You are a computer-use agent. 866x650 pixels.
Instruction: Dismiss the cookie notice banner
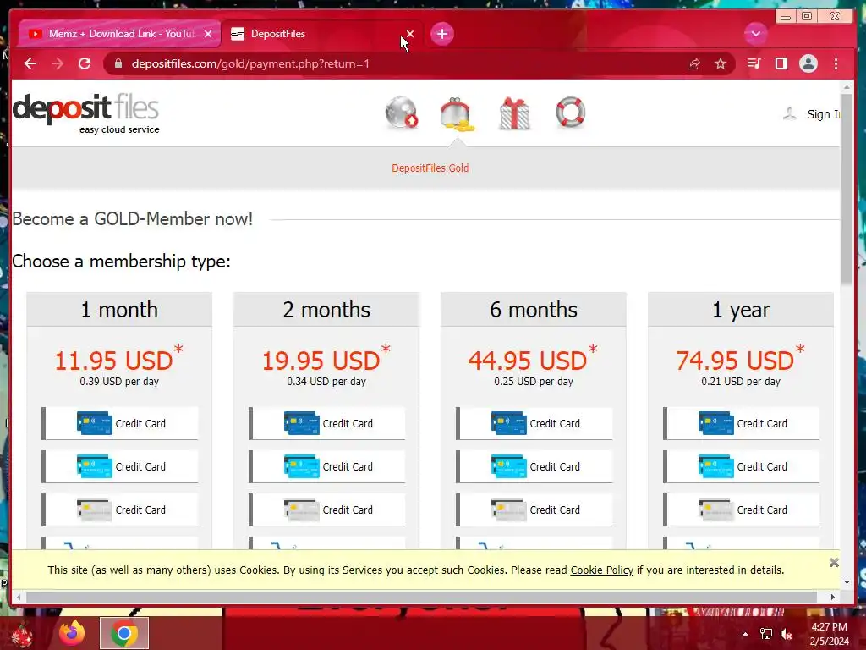pos(834,563)
